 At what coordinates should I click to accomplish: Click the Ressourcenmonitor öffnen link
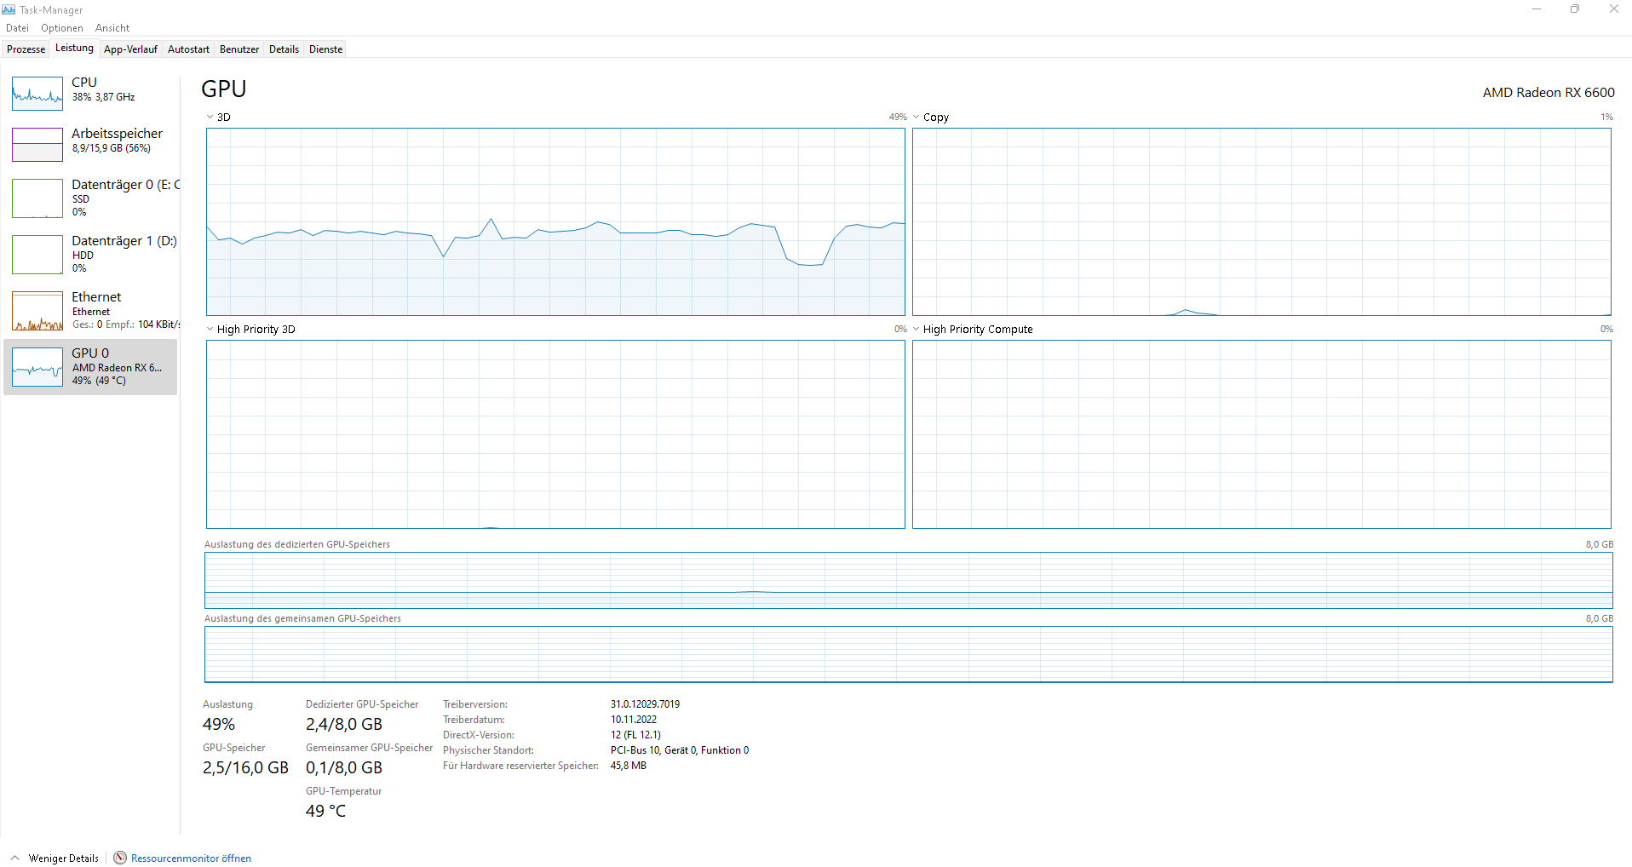pyautogui.click(x=191, y=858)
